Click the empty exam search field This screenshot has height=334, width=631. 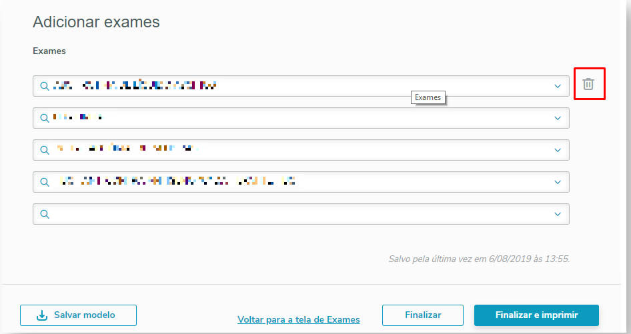pyautogui.click(x=300, y=214)
